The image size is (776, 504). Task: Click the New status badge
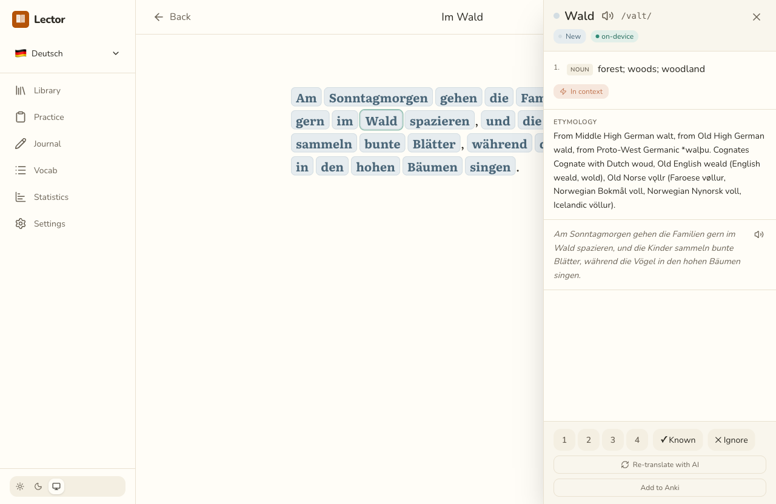(x=569, y=36)
